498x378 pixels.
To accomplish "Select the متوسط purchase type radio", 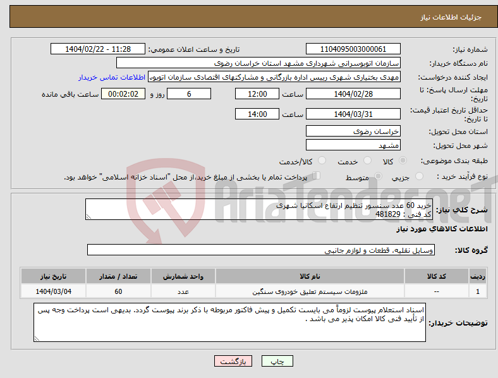I will tap(378, 176).
